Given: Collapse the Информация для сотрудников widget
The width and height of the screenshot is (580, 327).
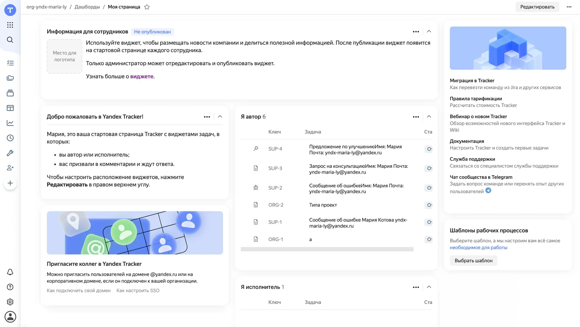Looking at the screenshot, I should 429,32.
